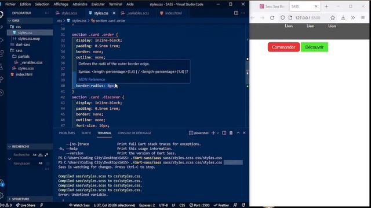Screen dimensions: 371x208
Task: Click UTF-8 encoding in status bar
Action: tap(163, 205)
